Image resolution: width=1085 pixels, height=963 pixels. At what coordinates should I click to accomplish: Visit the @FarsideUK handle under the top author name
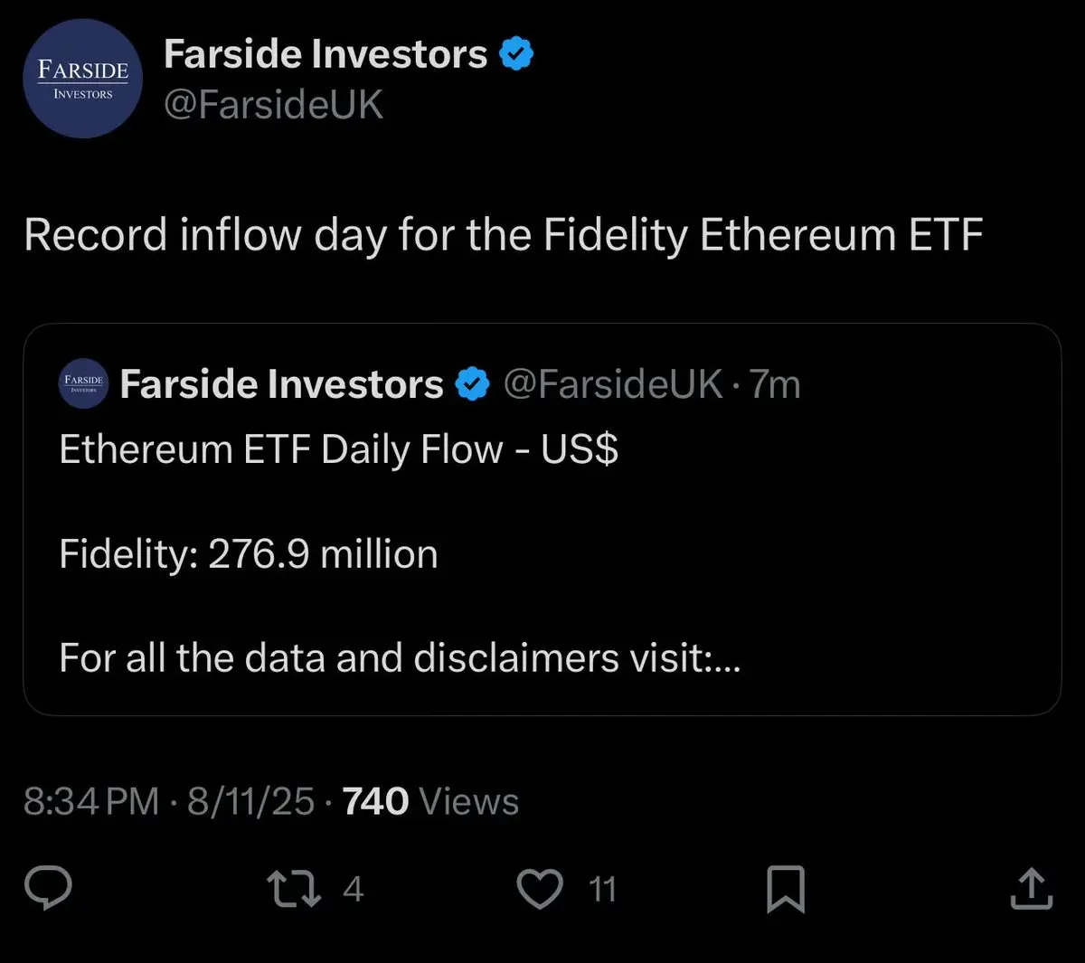(x=273, y=105)
